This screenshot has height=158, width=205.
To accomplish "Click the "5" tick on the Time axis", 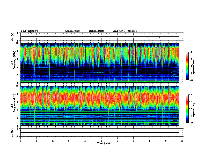I will (x=101, y=141).
